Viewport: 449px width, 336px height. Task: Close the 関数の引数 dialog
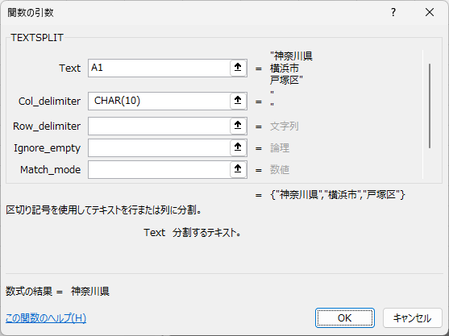tap(430, 12)
